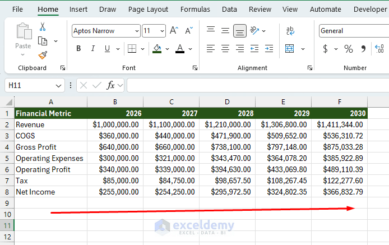Click Decrease Indent
The image size is (389, 245).
(x=254, y=49)
